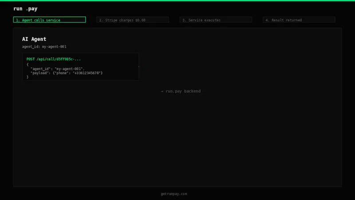Click the 'AI Agent' heading

click(34, 39)
